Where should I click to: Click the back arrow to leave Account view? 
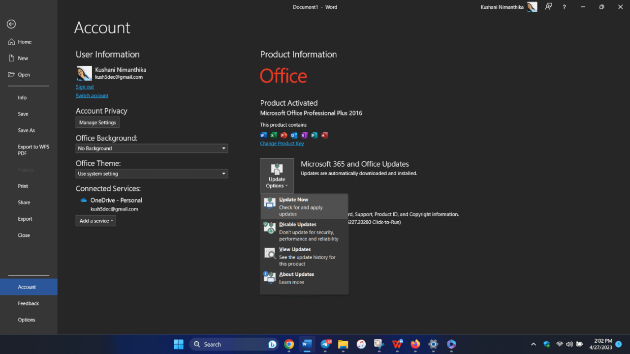pyautogui.click(x=11, y=24)
